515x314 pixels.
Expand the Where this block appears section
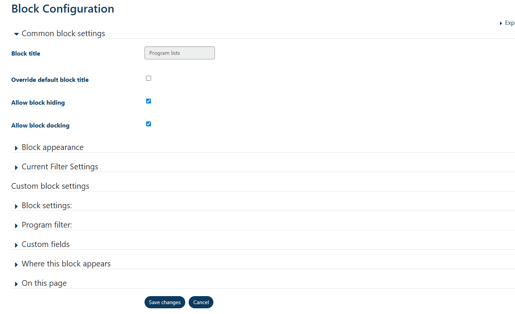[x=66, y=263]
